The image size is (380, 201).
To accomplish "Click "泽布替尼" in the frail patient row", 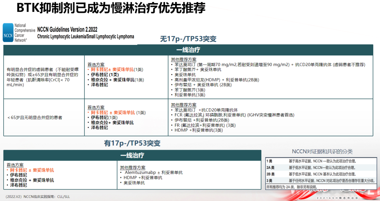I will click(99, 85).
